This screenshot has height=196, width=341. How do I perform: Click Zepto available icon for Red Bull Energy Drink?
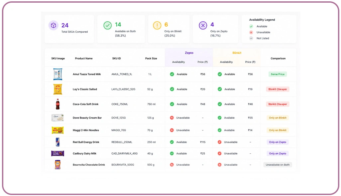point(172,142)
